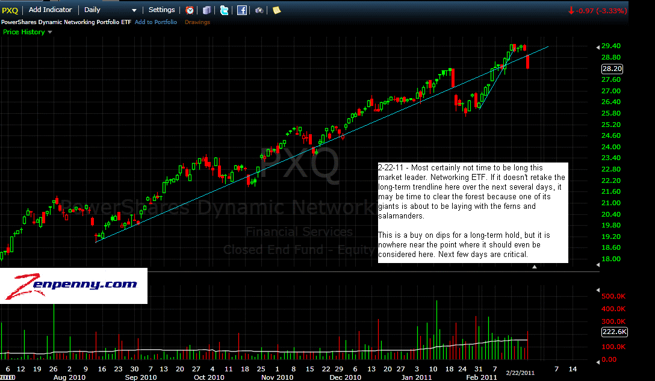Share chart via Twitter icon
Image resolution: width=655 pixels, height=381 pixels.
point(225,10)
